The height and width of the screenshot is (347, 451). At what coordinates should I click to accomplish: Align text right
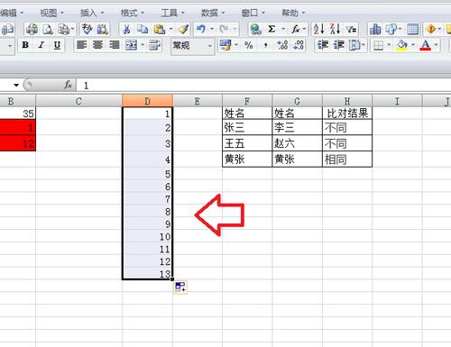(x=115, y=45)
